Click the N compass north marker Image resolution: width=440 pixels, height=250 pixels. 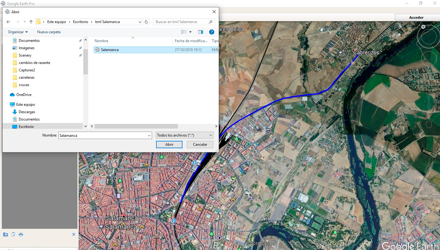pyautogui.click(x=423, y=27)
